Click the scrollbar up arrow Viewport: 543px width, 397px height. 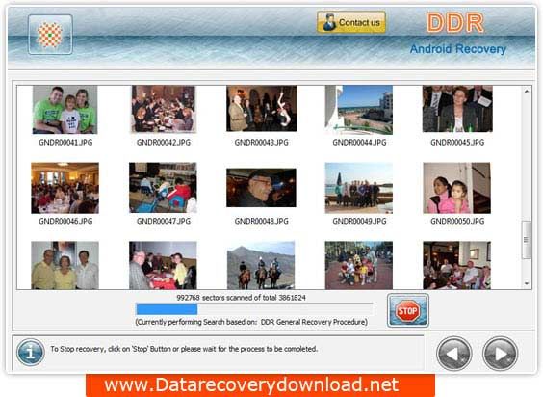click(x=527, y=92)
